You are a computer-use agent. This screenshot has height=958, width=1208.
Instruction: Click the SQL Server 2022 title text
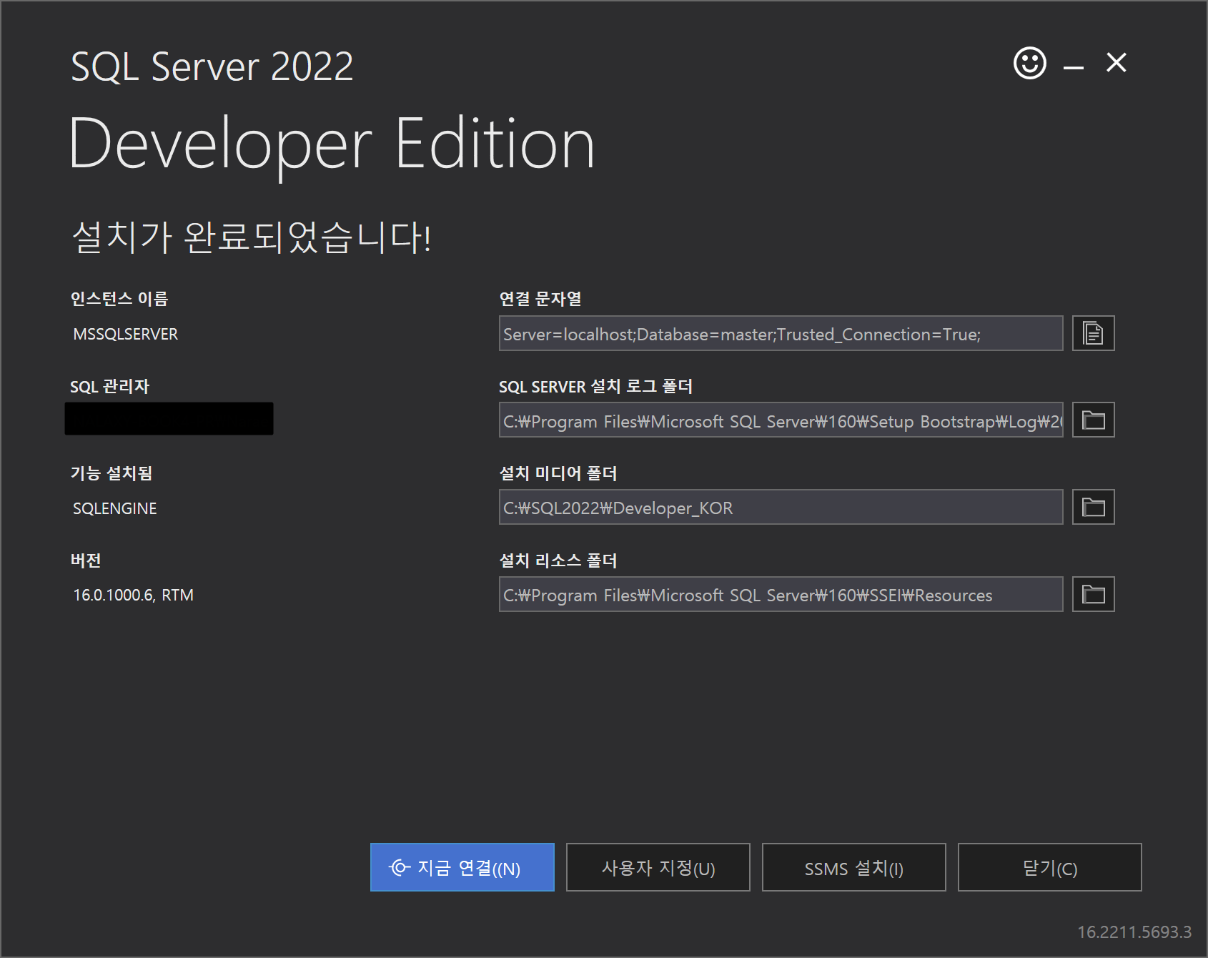click(x=212, y=66)
